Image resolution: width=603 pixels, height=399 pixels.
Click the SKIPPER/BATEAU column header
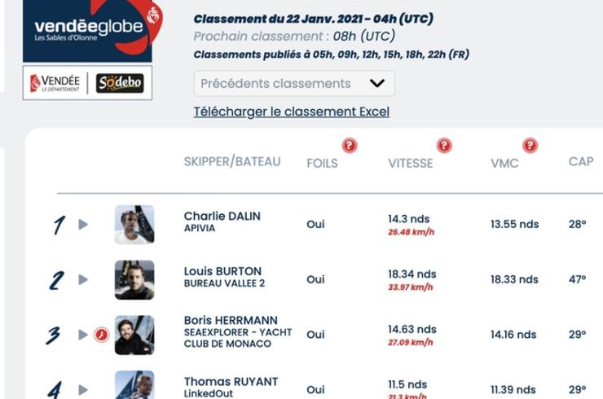[232, 162]
